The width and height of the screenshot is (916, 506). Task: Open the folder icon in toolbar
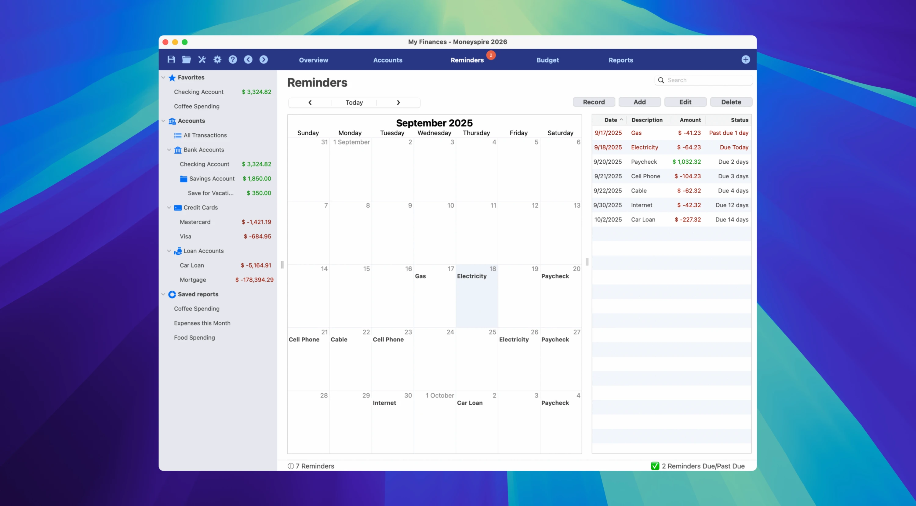186,59
